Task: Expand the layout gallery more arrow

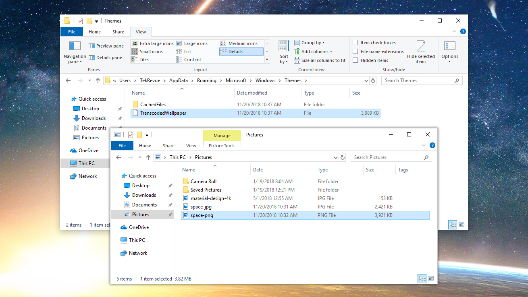Action: tap(267, 60)
